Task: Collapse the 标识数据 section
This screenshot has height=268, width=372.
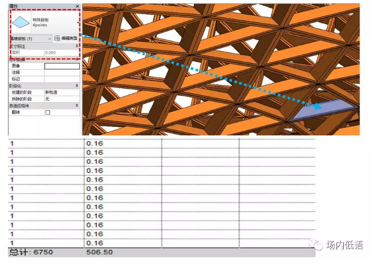Action: pos(77,59)
